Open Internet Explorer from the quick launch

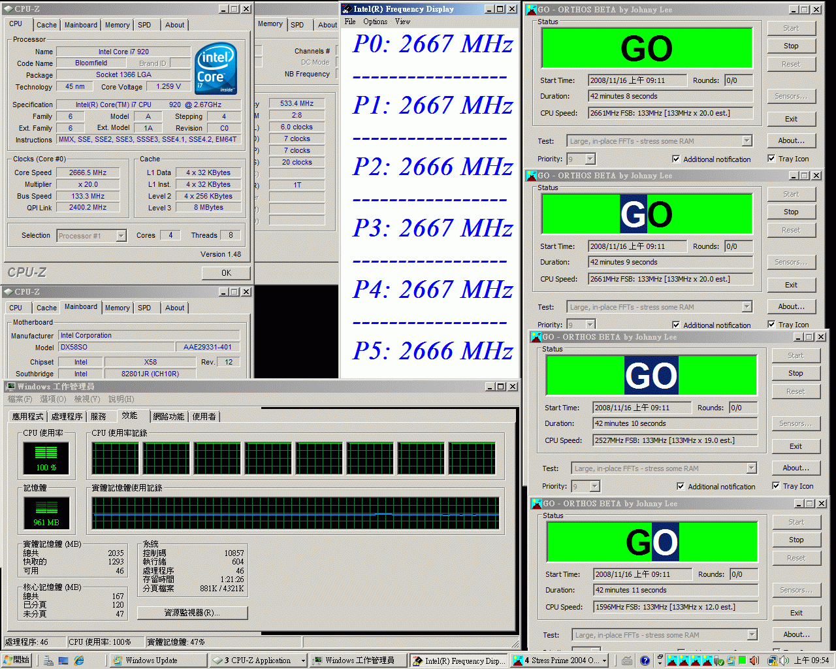pyautogui.click(x=78, y=661)
